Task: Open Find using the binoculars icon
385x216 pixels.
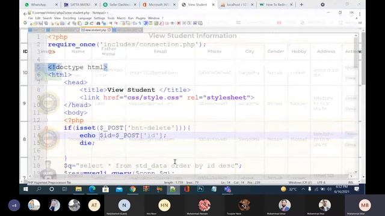Action: (99, 23)
